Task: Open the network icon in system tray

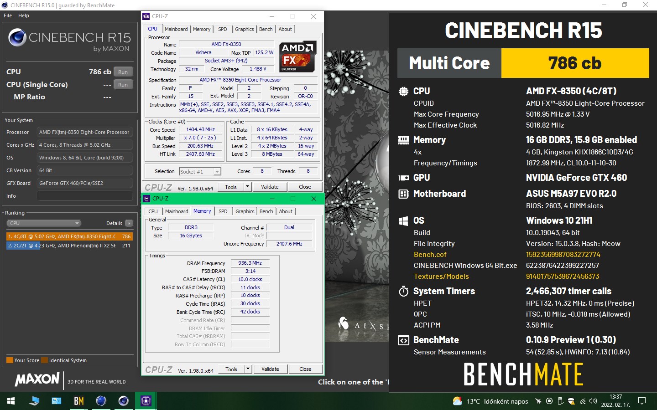Action: (x=583, y=401)
